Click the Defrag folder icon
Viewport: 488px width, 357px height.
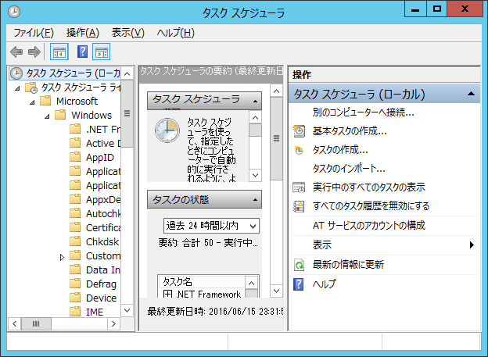(75, 284)
